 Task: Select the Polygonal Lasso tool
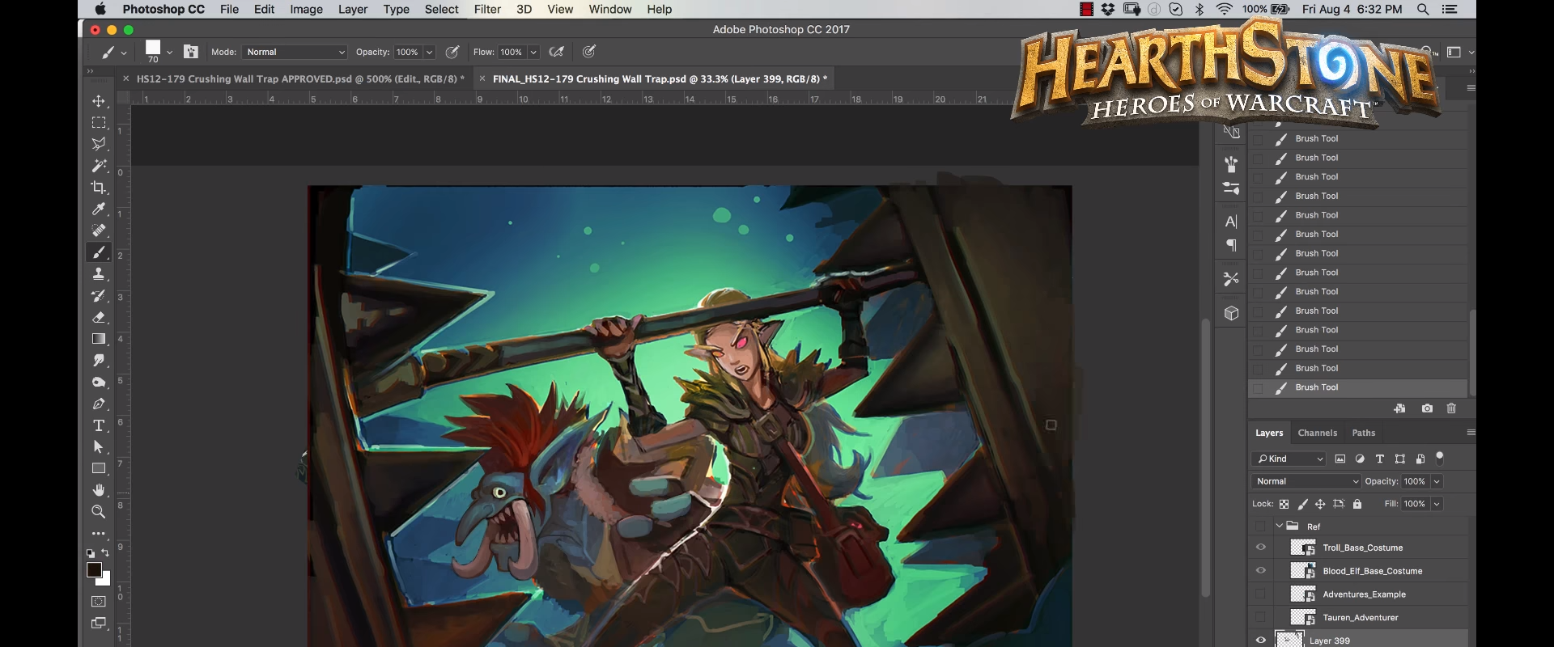[x=99, y=144]
